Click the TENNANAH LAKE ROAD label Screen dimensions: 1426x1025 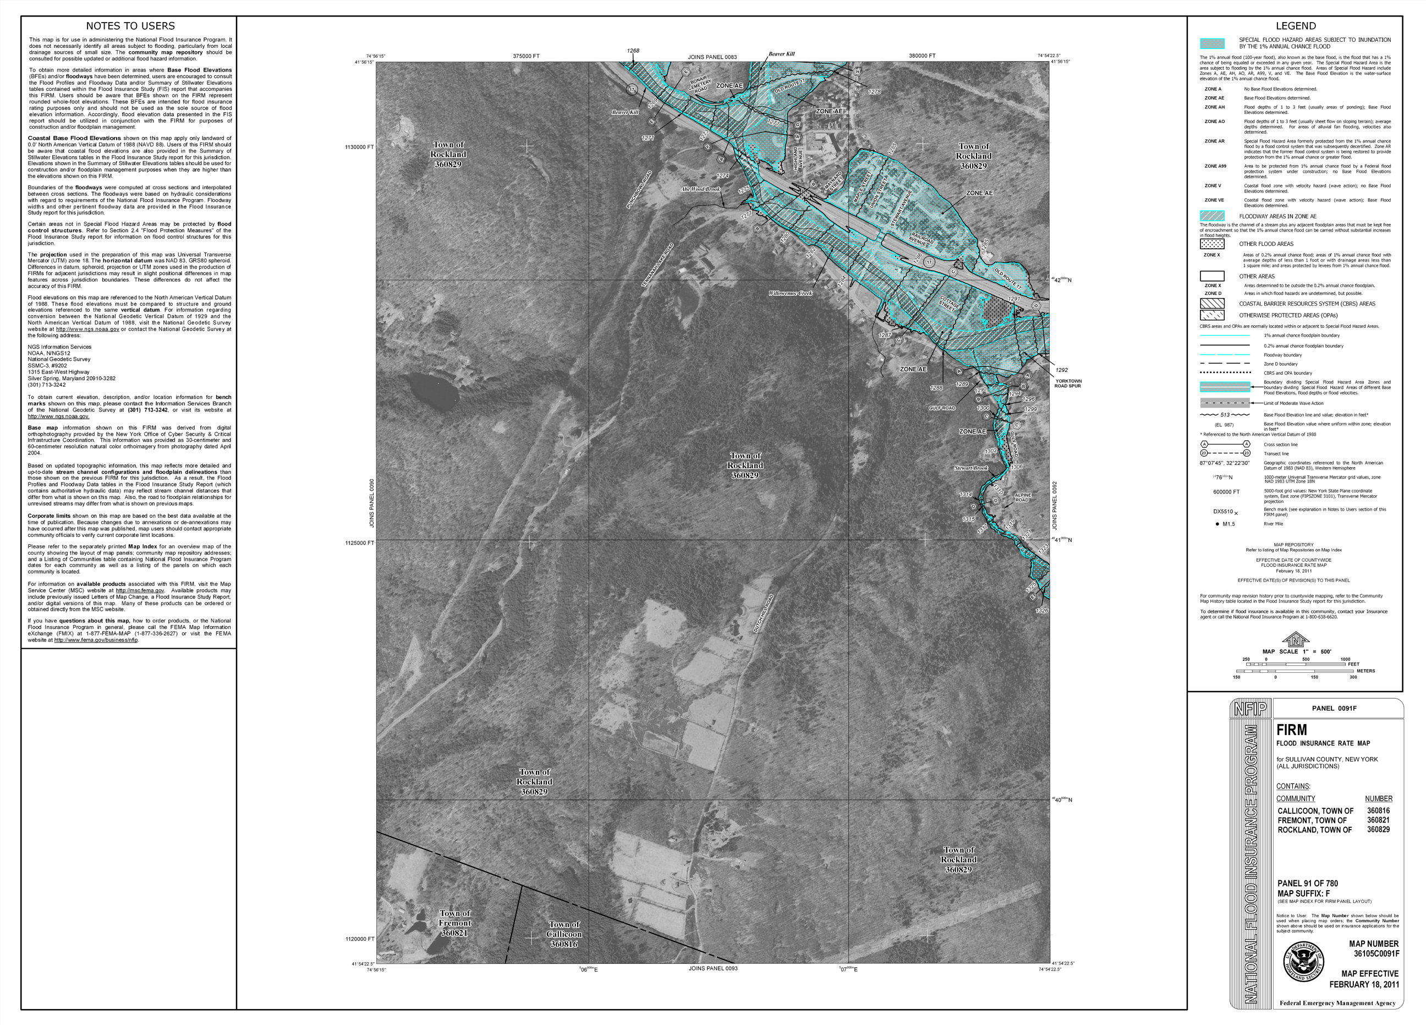pyautogui.click(x=657, y=265)
